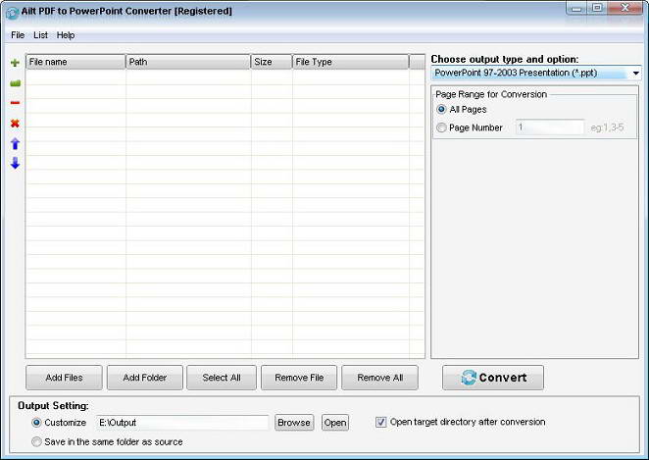This screenshot has width=649, height=460.
Task: Click the E:\Output path input field
Action: (182, 423)
